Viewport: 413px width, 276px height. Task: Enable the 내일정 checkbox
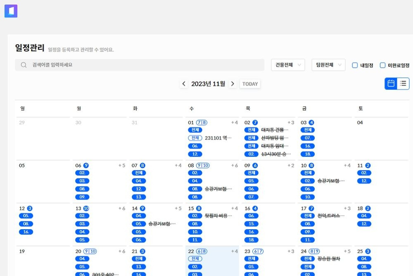tap(355, 65)
